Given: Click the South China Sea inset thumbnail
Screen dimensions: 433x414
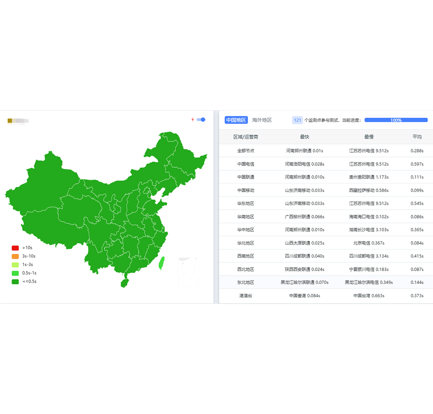Looking at the screenshot, I should (x=188, y=272).
